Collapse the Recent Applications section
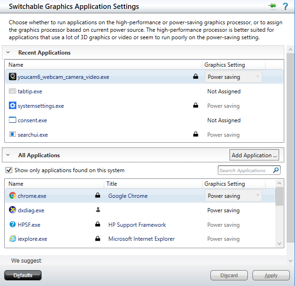This screenshot has height=286, width=295. (x=8, y=53)
